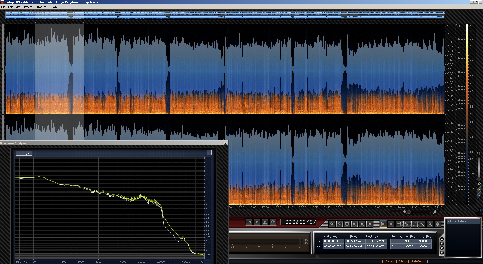Select the Grab hand tool
The width and height of the screenshot is (483, 264).
[438, 224]
